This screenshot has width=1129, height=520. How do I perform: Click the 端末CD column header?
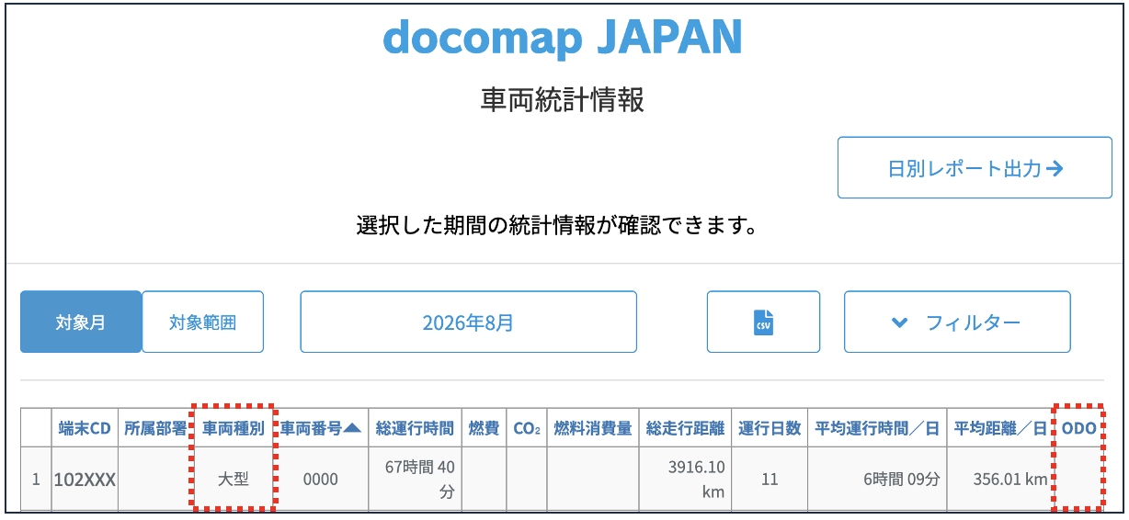click(85, 428)
